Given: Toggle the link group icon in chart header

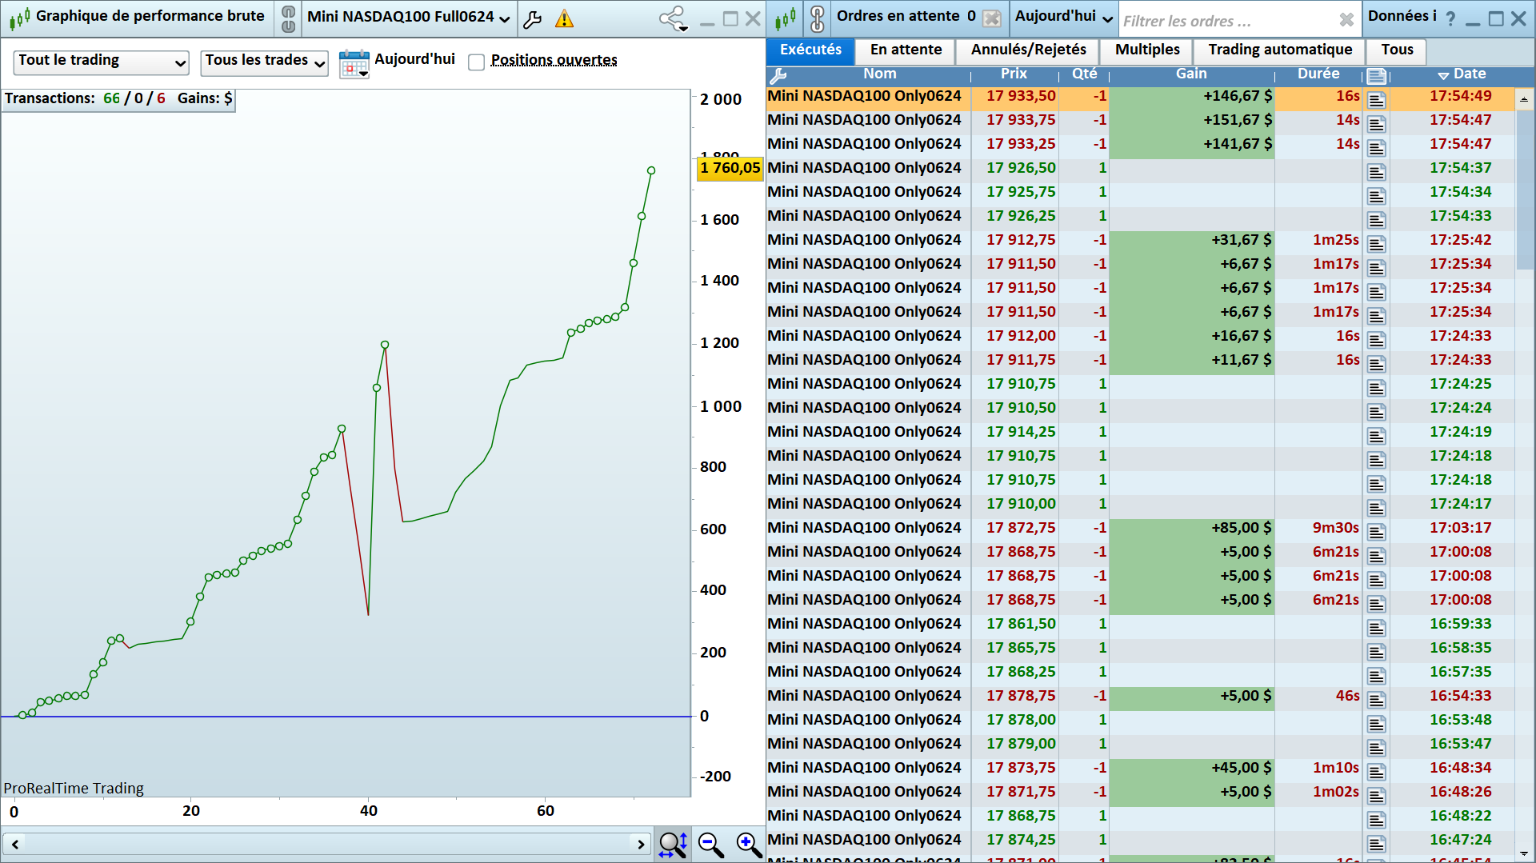Looking at the screenshot, I should pos(289,18).
